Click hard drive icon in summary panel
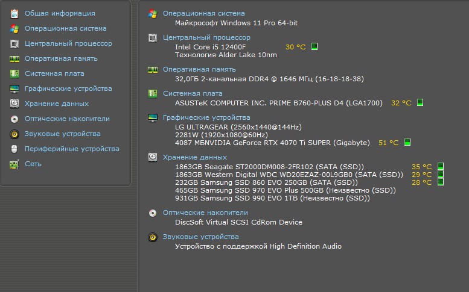 pyautogui.click(x=153, y=157)
